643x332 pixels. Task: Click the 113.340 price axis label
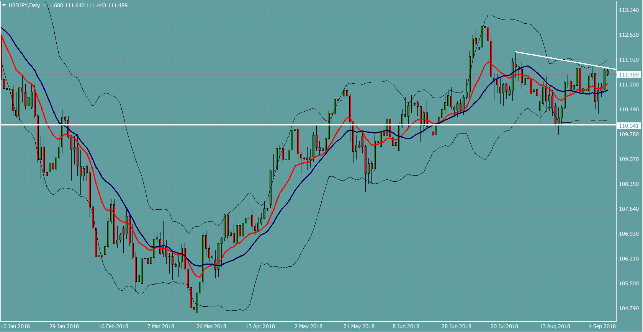[628, 10]
